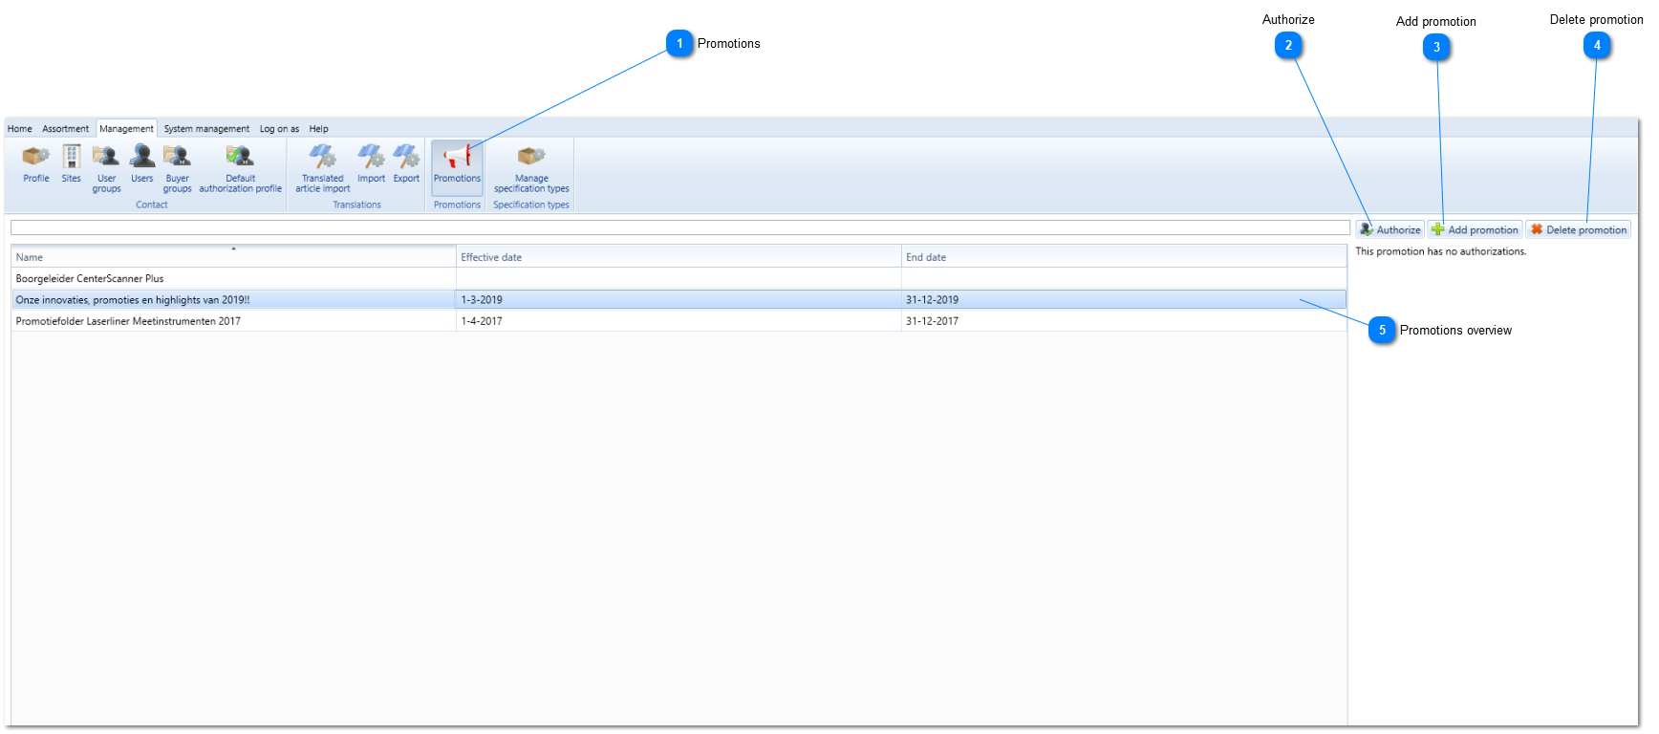Select the translations Import icon
This screenshot has width=1659, height=734.
371,163
